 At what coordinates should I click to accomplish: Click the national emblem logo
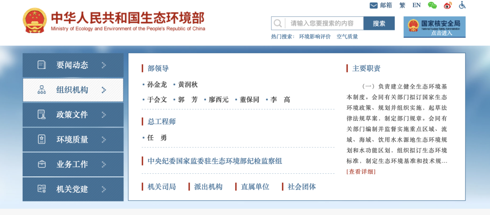point(34,20)
